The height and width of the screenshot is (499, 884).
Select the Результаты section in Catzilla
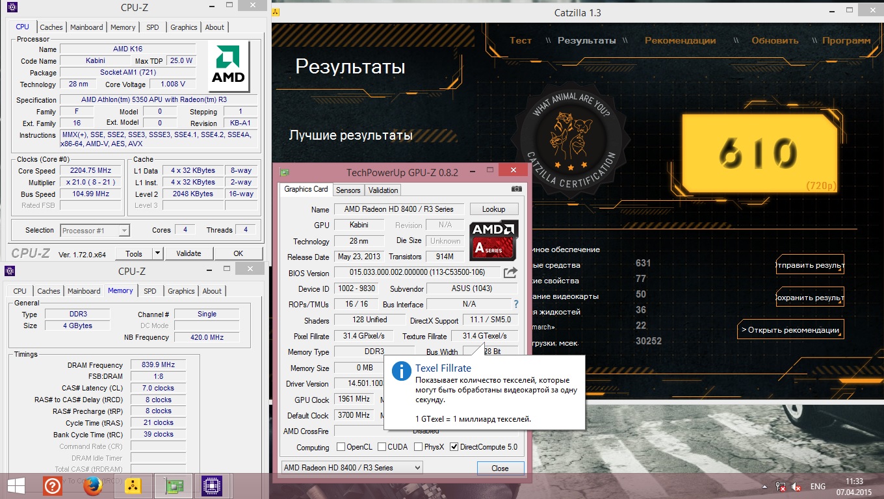click(587, 40)
